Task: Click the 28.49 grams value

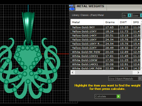Action: pyautogui.click(x=109, y=48)
